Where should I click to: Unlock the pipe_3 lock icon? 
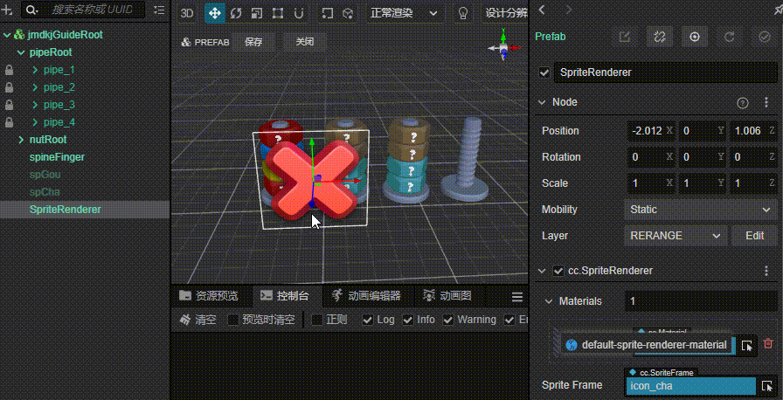coord(9,105)
